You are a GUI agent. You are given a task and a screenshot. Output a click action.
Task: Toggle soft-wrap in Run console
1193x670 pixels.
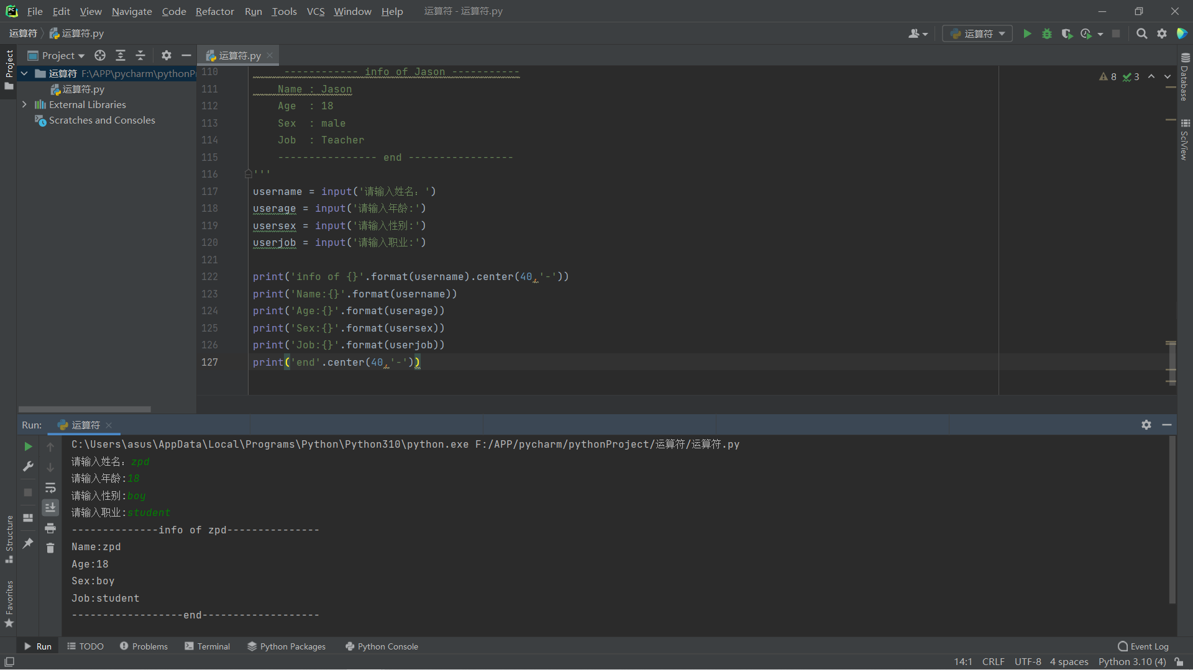(x=50, y=487)
